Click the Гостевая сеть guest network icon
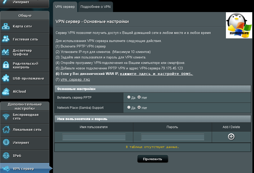The width and height of the screenshot is (254, 173). tap(6, 39)
